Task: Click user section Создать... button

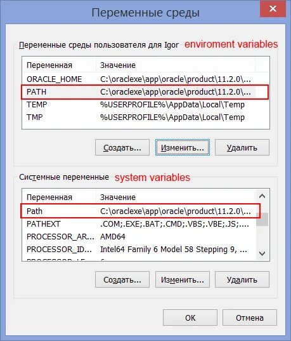Action: [x=122, y=148]
